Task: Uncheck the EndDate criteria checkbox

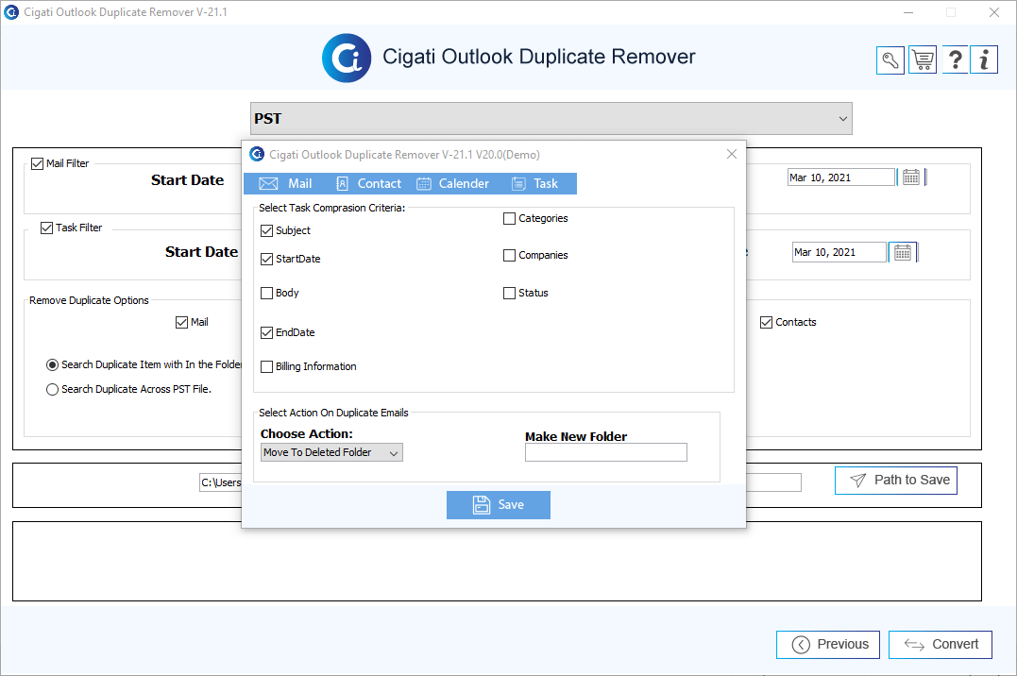Action: coord(266,333)
